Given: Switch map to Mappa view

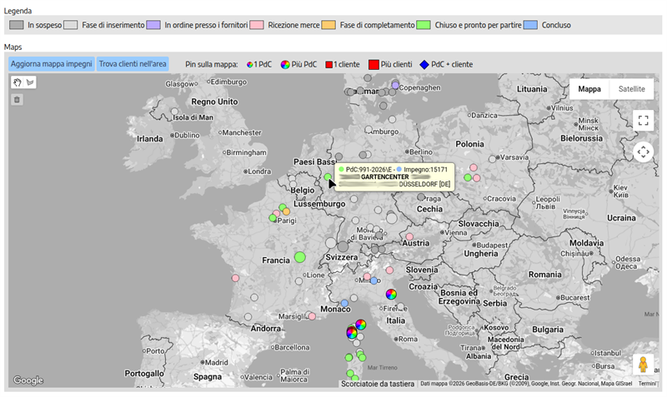Looking at the screenshot, I should coord(589,89).
